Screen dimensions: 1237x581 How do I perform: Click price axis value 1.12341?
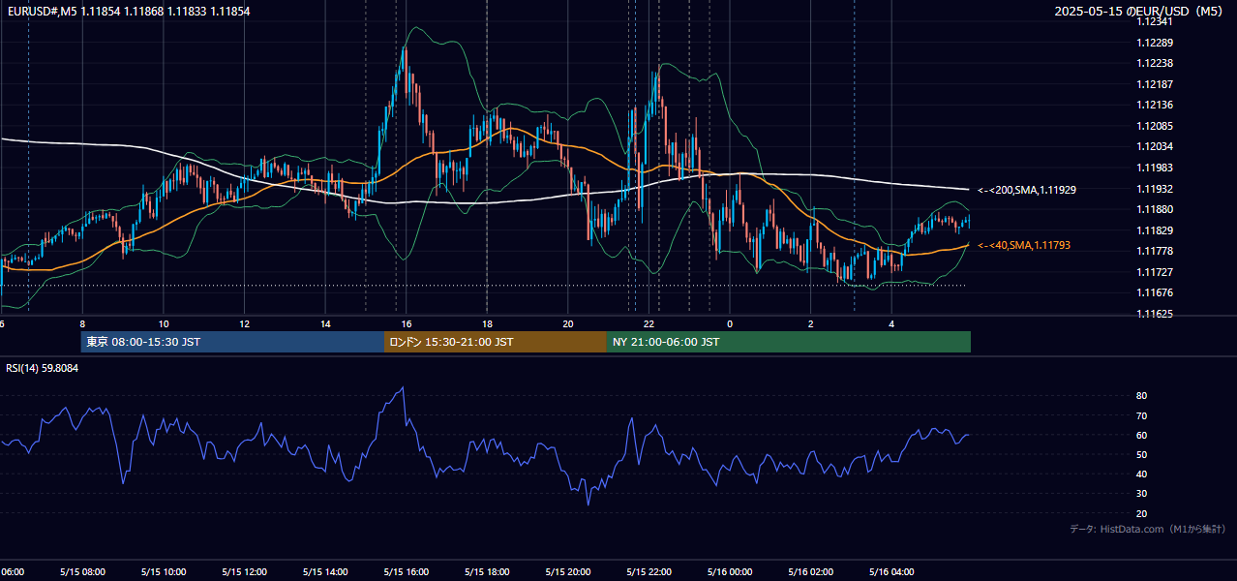click(1156, 21)
